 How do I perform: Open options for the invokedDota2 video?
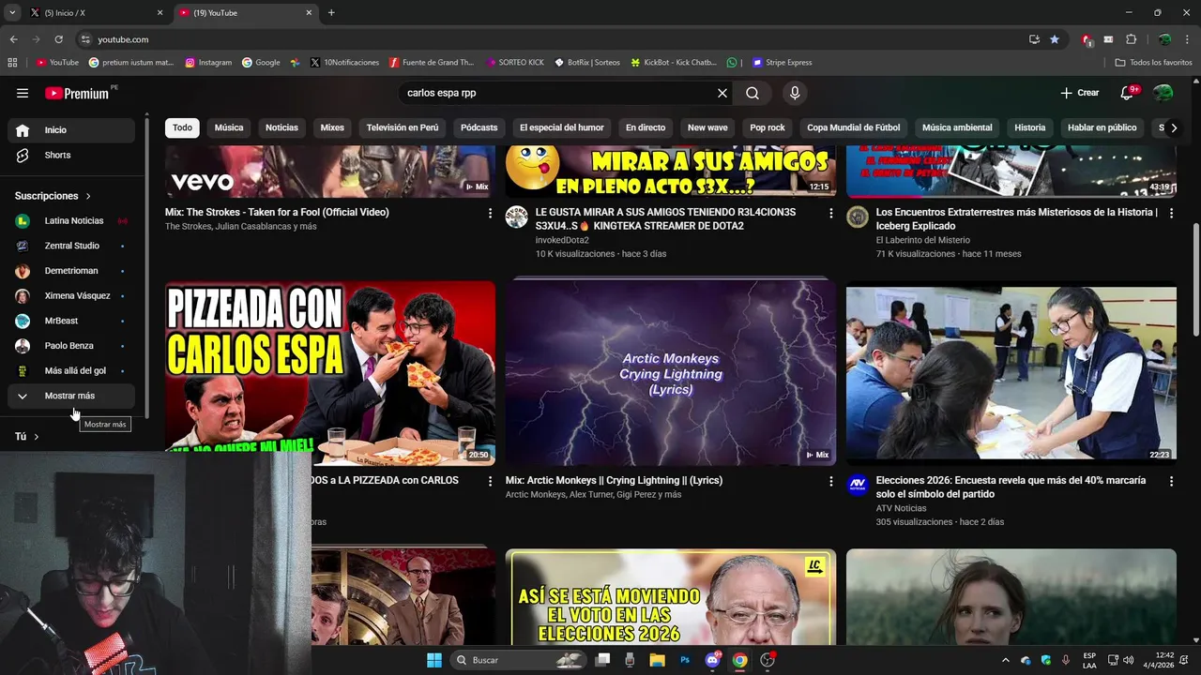pyautogui.click(x=830, y=214)
